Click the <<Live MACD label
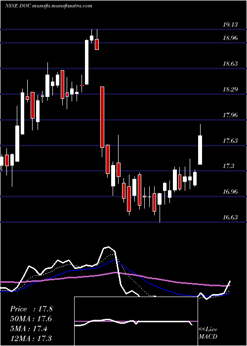 click(208, 333)
